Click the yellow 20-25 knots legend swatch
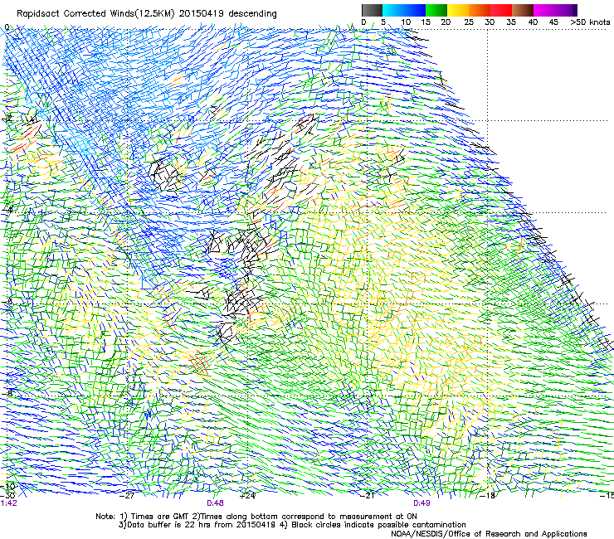Image resolution: width=614 pixels, height=539 pixels. pyautogui.click(x=458, y=10)
